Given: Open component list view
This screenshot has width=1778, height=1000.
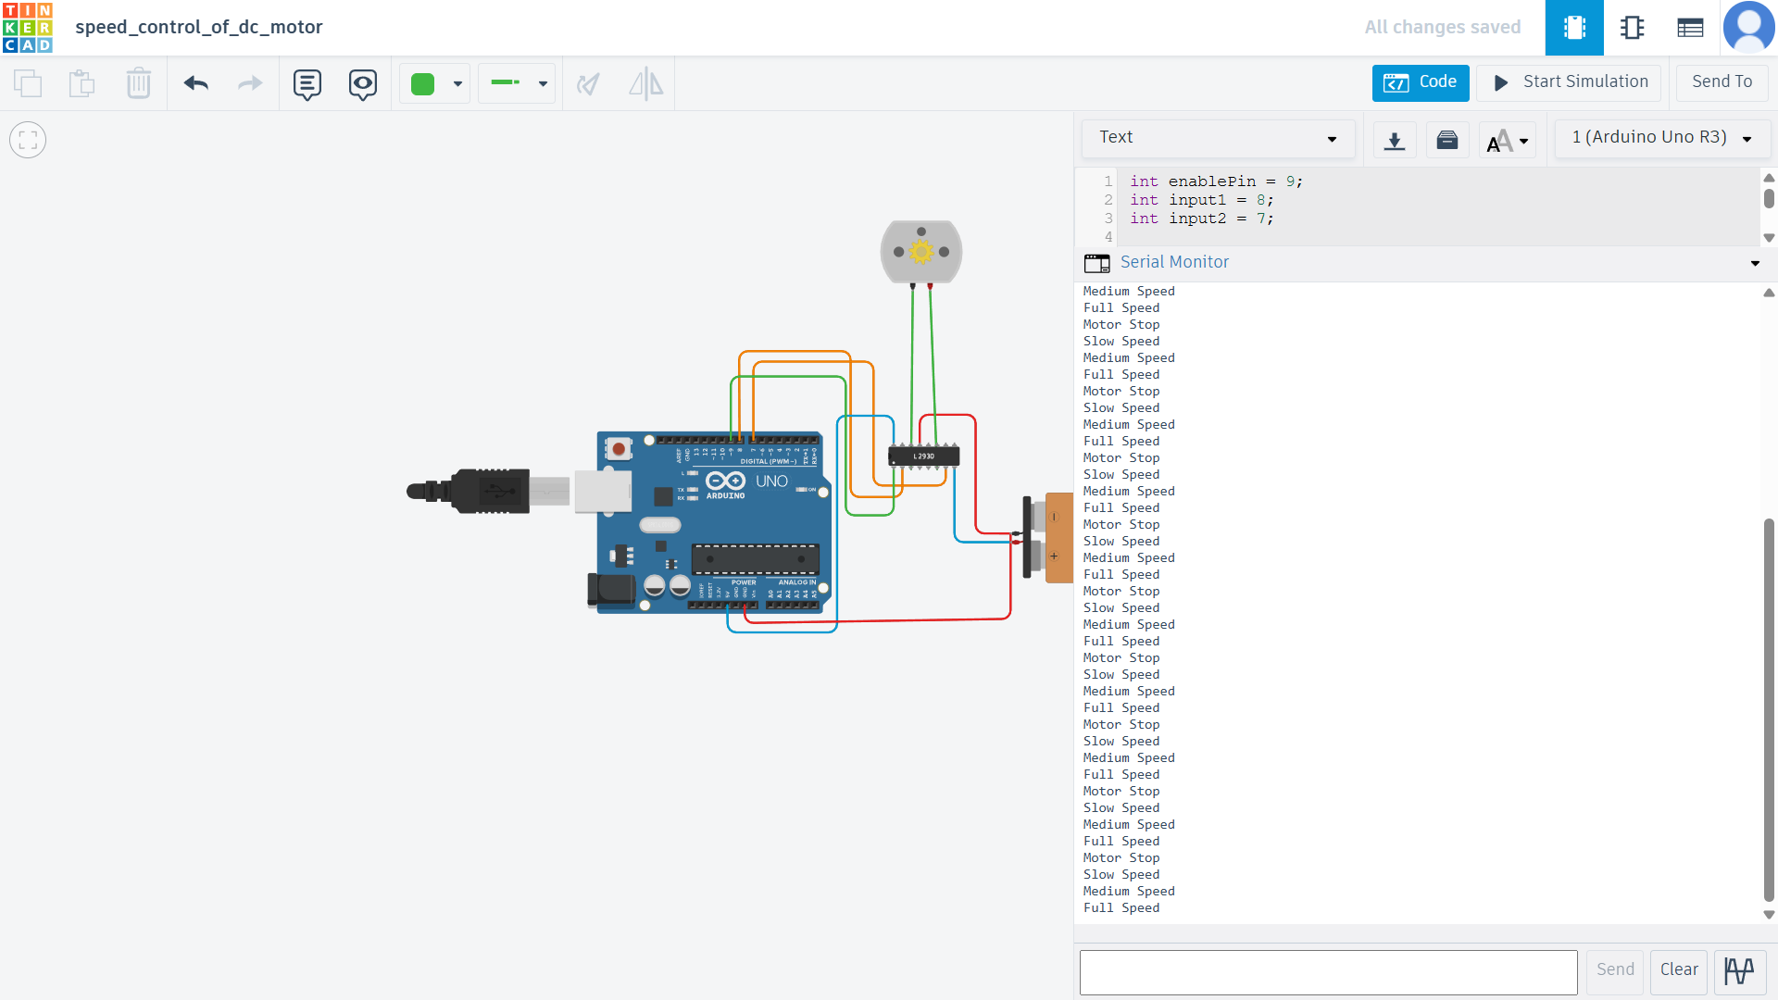Looking at the screenshot, I should (x=1690, y=28).
